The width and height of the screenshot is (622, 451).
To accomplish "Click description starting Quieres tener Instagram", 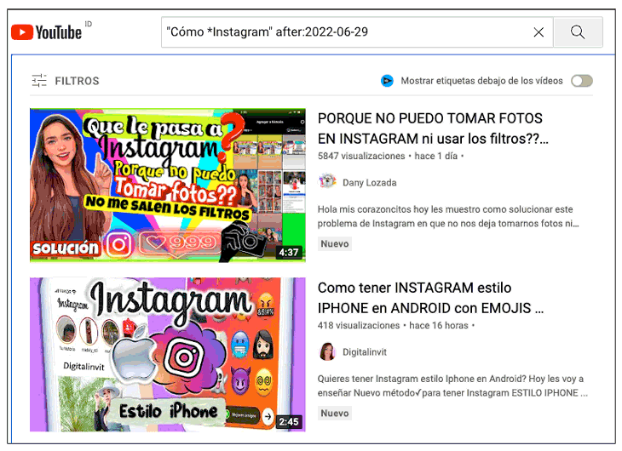I will tap(452, 385).
